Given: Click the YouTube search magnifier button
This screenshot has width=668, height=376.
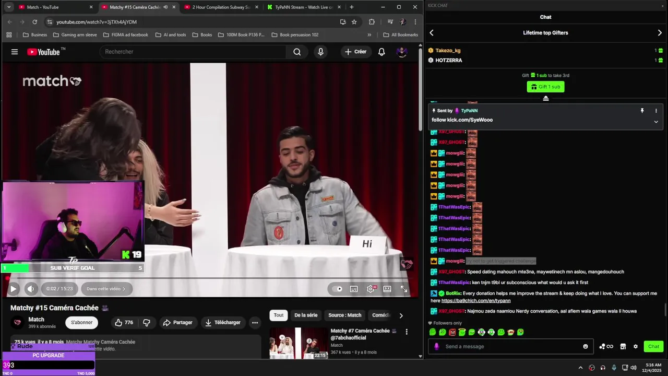Looking at the screenshot, I should pyautogui.click(x=297, y=52).
